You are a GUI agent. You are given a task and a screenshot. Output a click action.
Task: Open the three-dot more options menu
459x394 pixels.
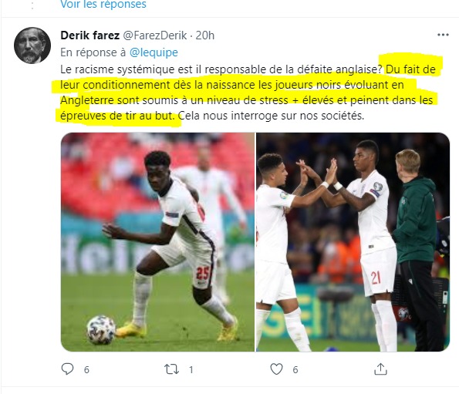(x=443, y=35)
